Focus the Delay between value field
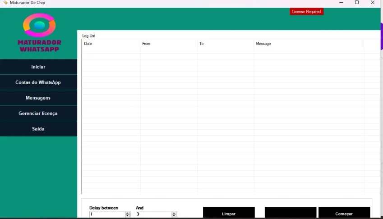 [x=107, y=214]
